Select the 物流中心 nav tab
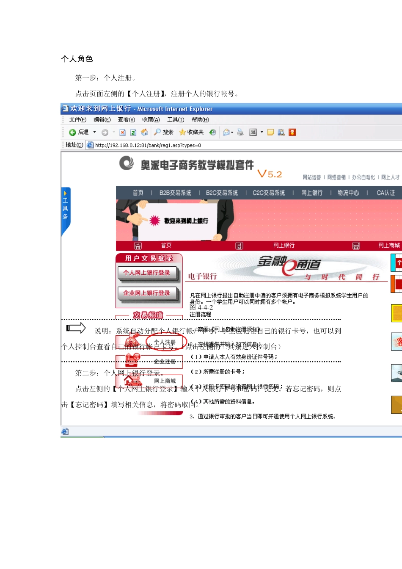This screenshot has width=402, height=569. (x=348, y=193)
